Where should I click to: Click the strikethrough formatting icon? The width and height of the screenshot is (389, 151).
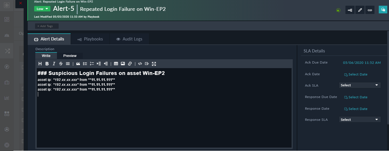click(61, 64)
